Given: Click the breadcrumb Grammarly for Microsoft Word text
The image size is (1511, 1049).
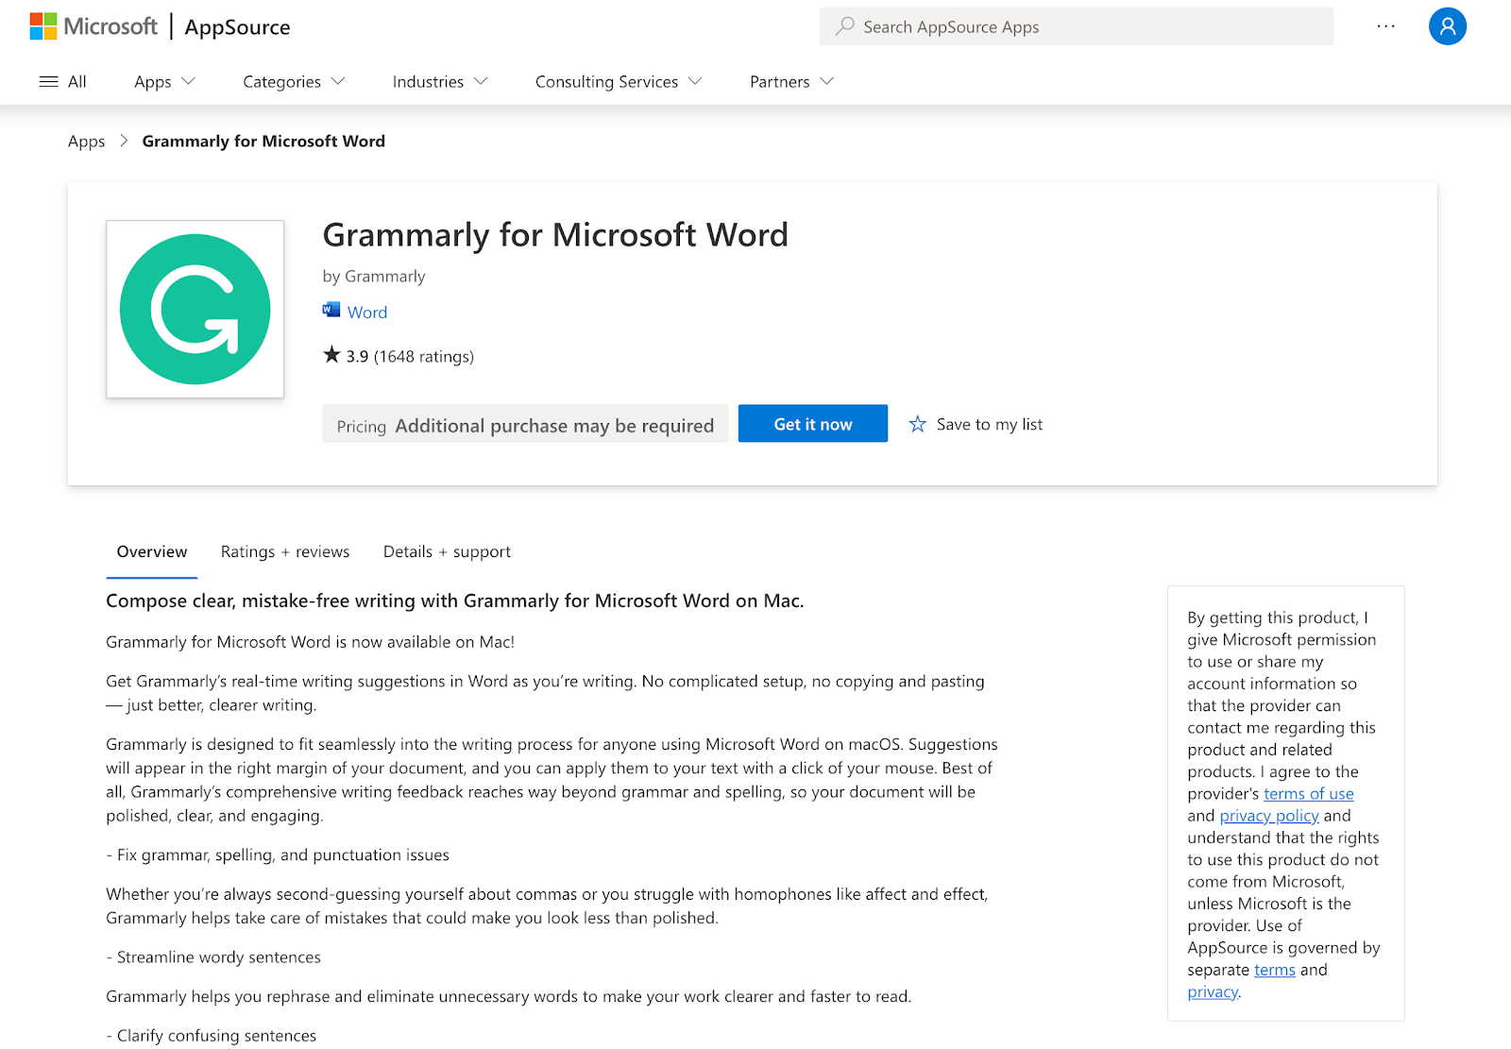Looking at the screenshot, I should tap(263, 142).
